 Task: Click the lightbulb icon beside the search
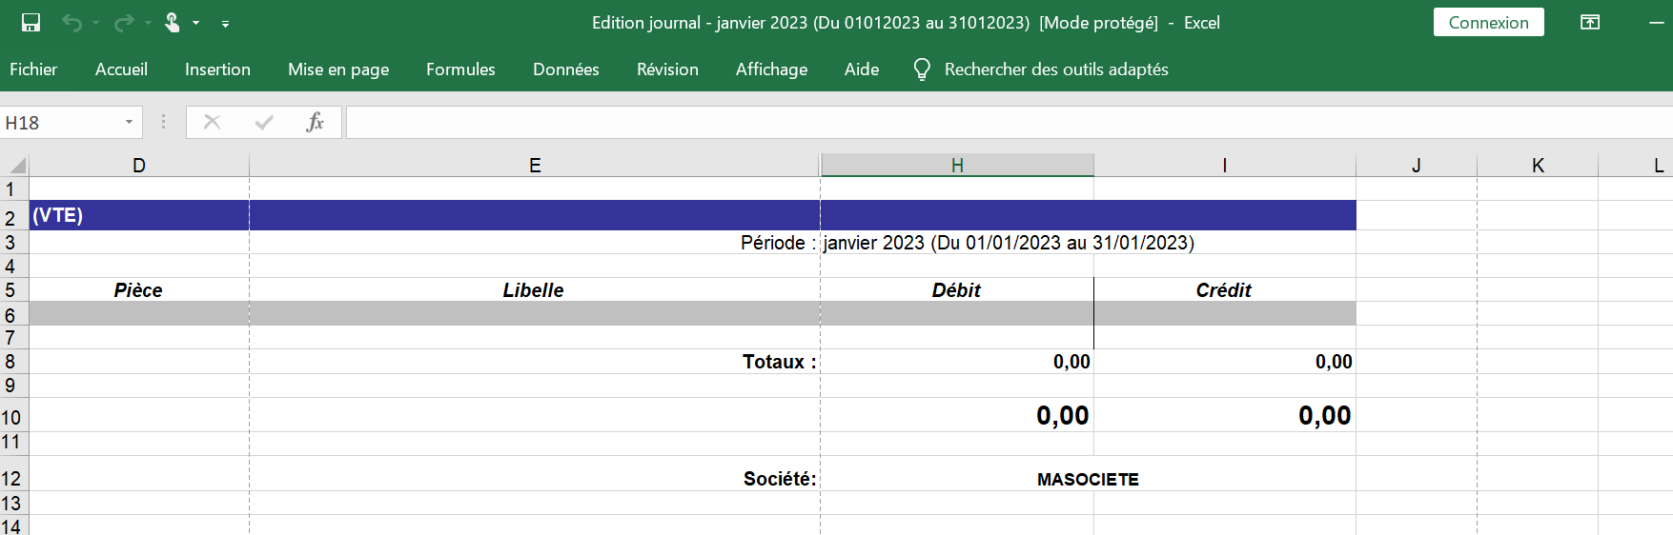[x=921, y=69]
